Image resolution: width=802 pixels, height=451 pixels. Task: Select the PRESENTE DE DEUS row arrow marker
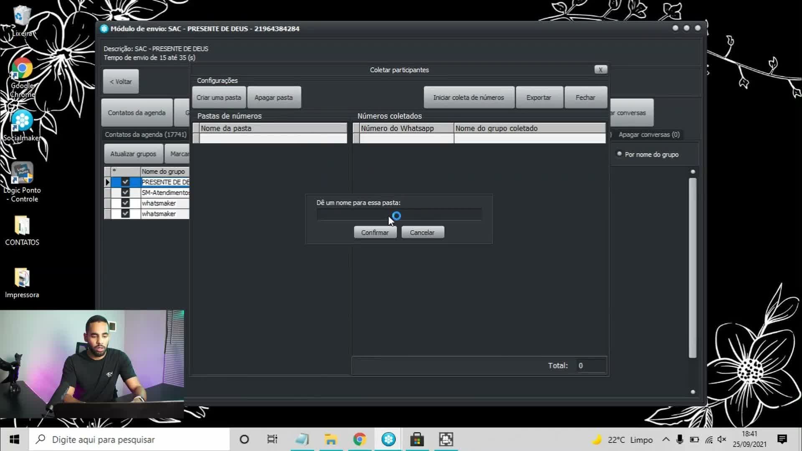pyautogui.click(x=107, y=182)
